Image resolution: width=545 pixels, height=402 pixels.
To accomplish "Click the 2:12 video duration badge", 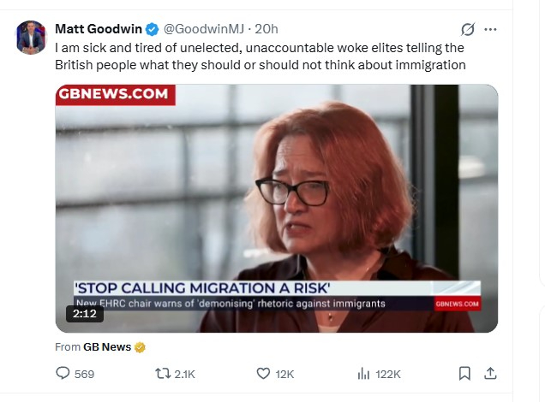I will coord(85,314).
